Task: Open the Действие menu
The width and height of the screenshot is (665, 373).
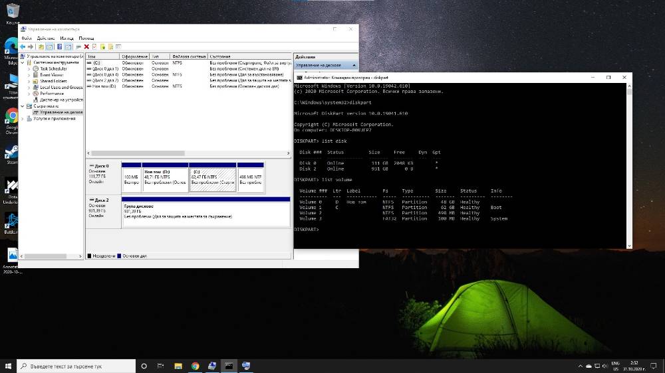Action: click(45, 38)
